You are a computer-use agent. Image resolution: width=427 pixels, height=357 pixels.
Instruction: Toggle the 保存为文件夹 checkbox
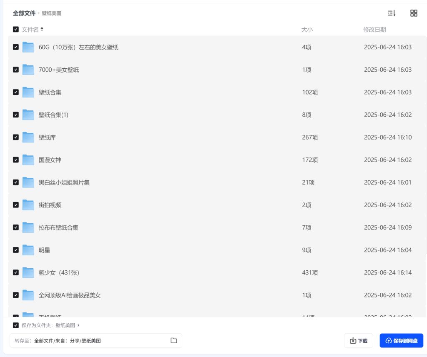(x=16, y=325)
